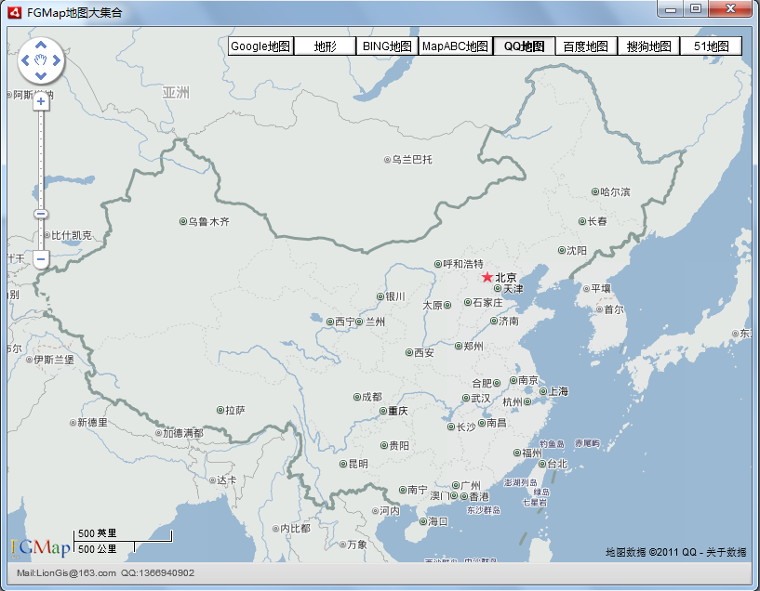Click the 长春 city marker
This screenshot has height=591, width=760.
[x=582, y=221]
